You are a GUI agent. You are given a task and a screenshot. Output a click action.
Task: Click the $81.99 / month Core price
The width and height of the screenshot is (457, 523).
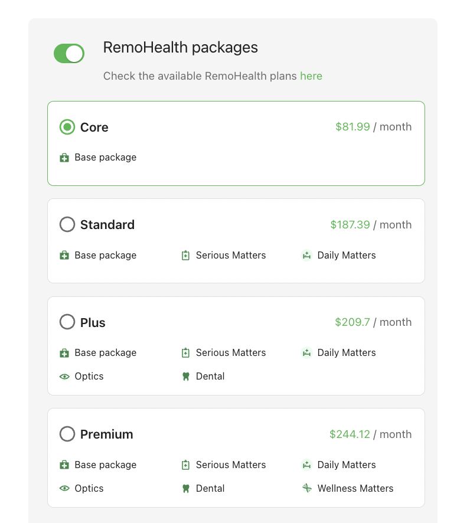point(373,127)
